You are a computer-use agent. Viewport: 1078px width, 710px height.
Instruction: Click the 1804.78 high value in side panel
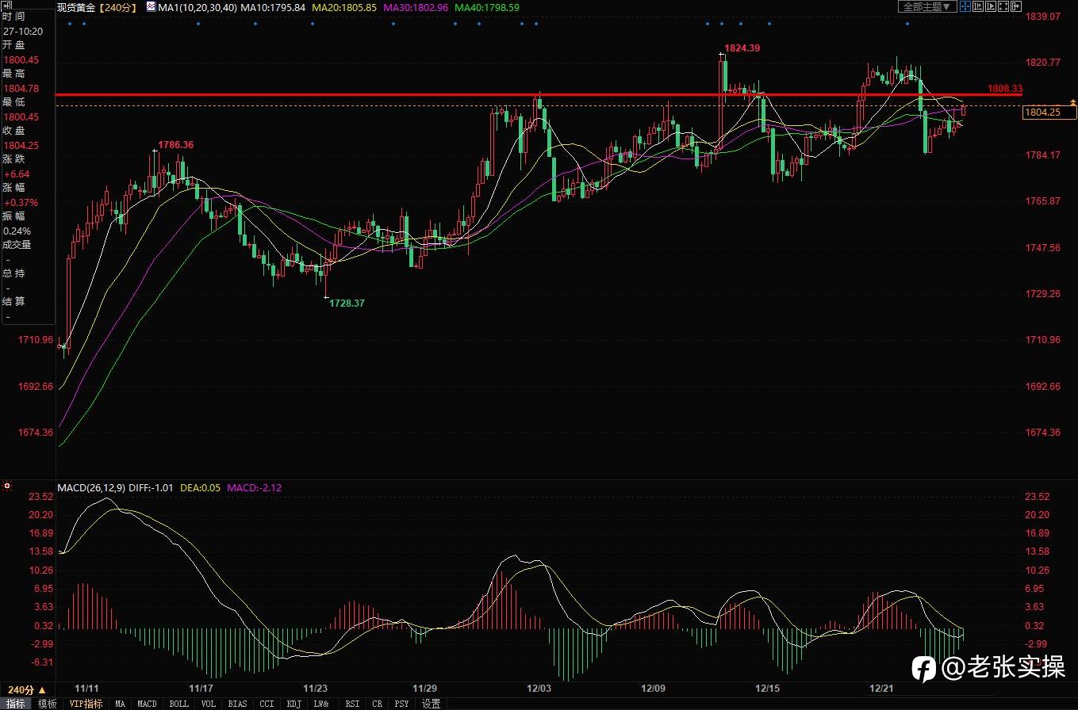pos(21,88)
